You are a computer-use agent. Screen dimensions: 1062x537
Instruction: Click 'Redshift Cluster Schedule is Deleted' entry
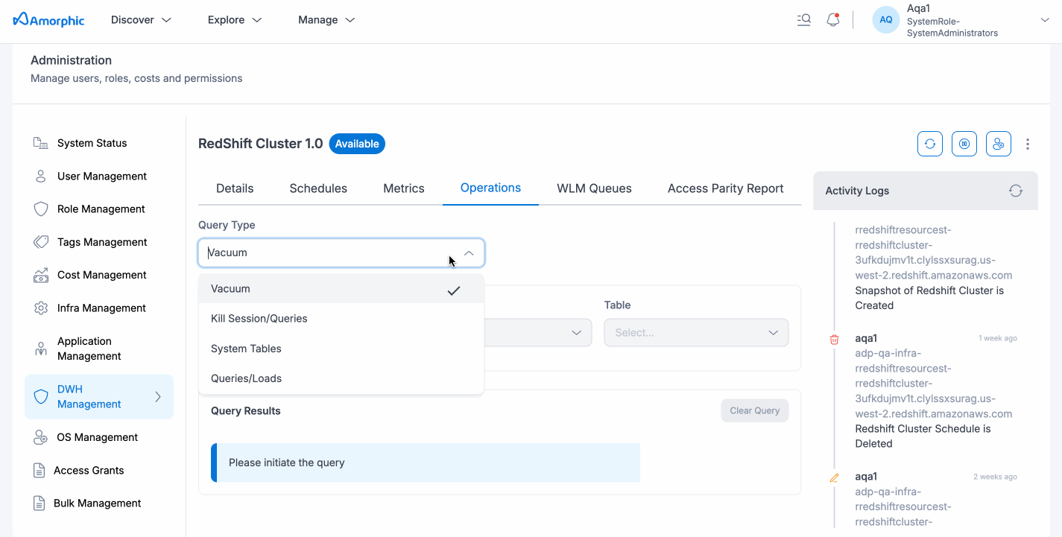point(923,436)
